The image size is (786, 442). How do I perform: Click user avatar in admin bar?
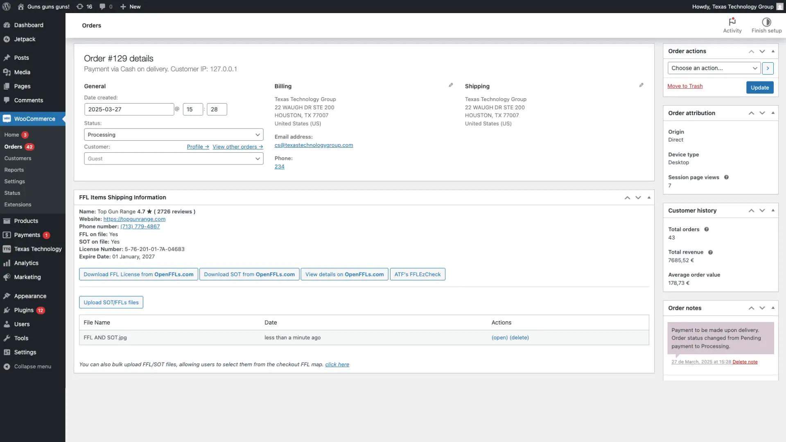pos(779,7)
